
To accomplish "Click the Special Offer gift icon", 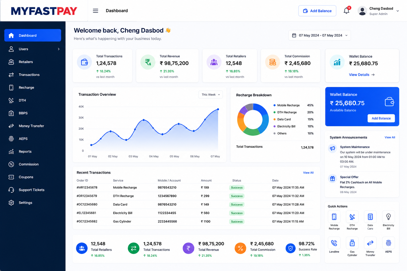I will 333,179.
